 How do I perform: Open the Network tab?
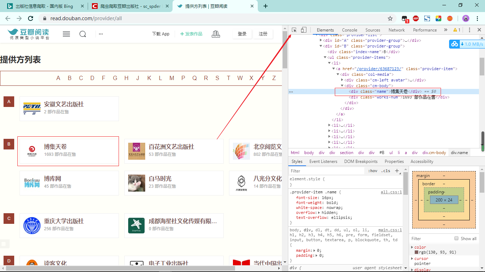tap(397, 30)
